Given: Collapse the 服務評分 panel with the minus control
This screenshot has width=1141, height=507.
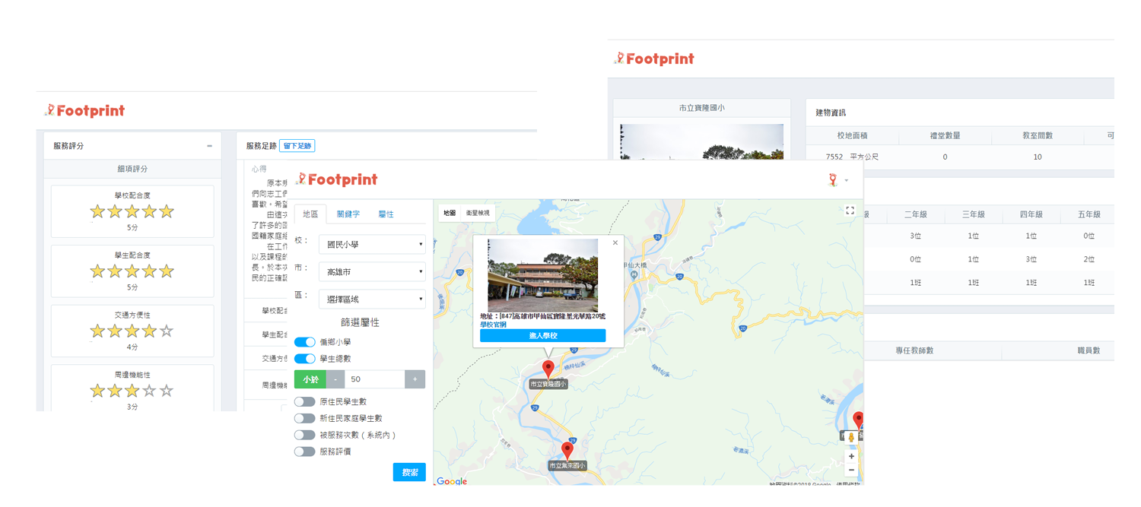Looking at the screenshot, I should [x=210, y=144].
